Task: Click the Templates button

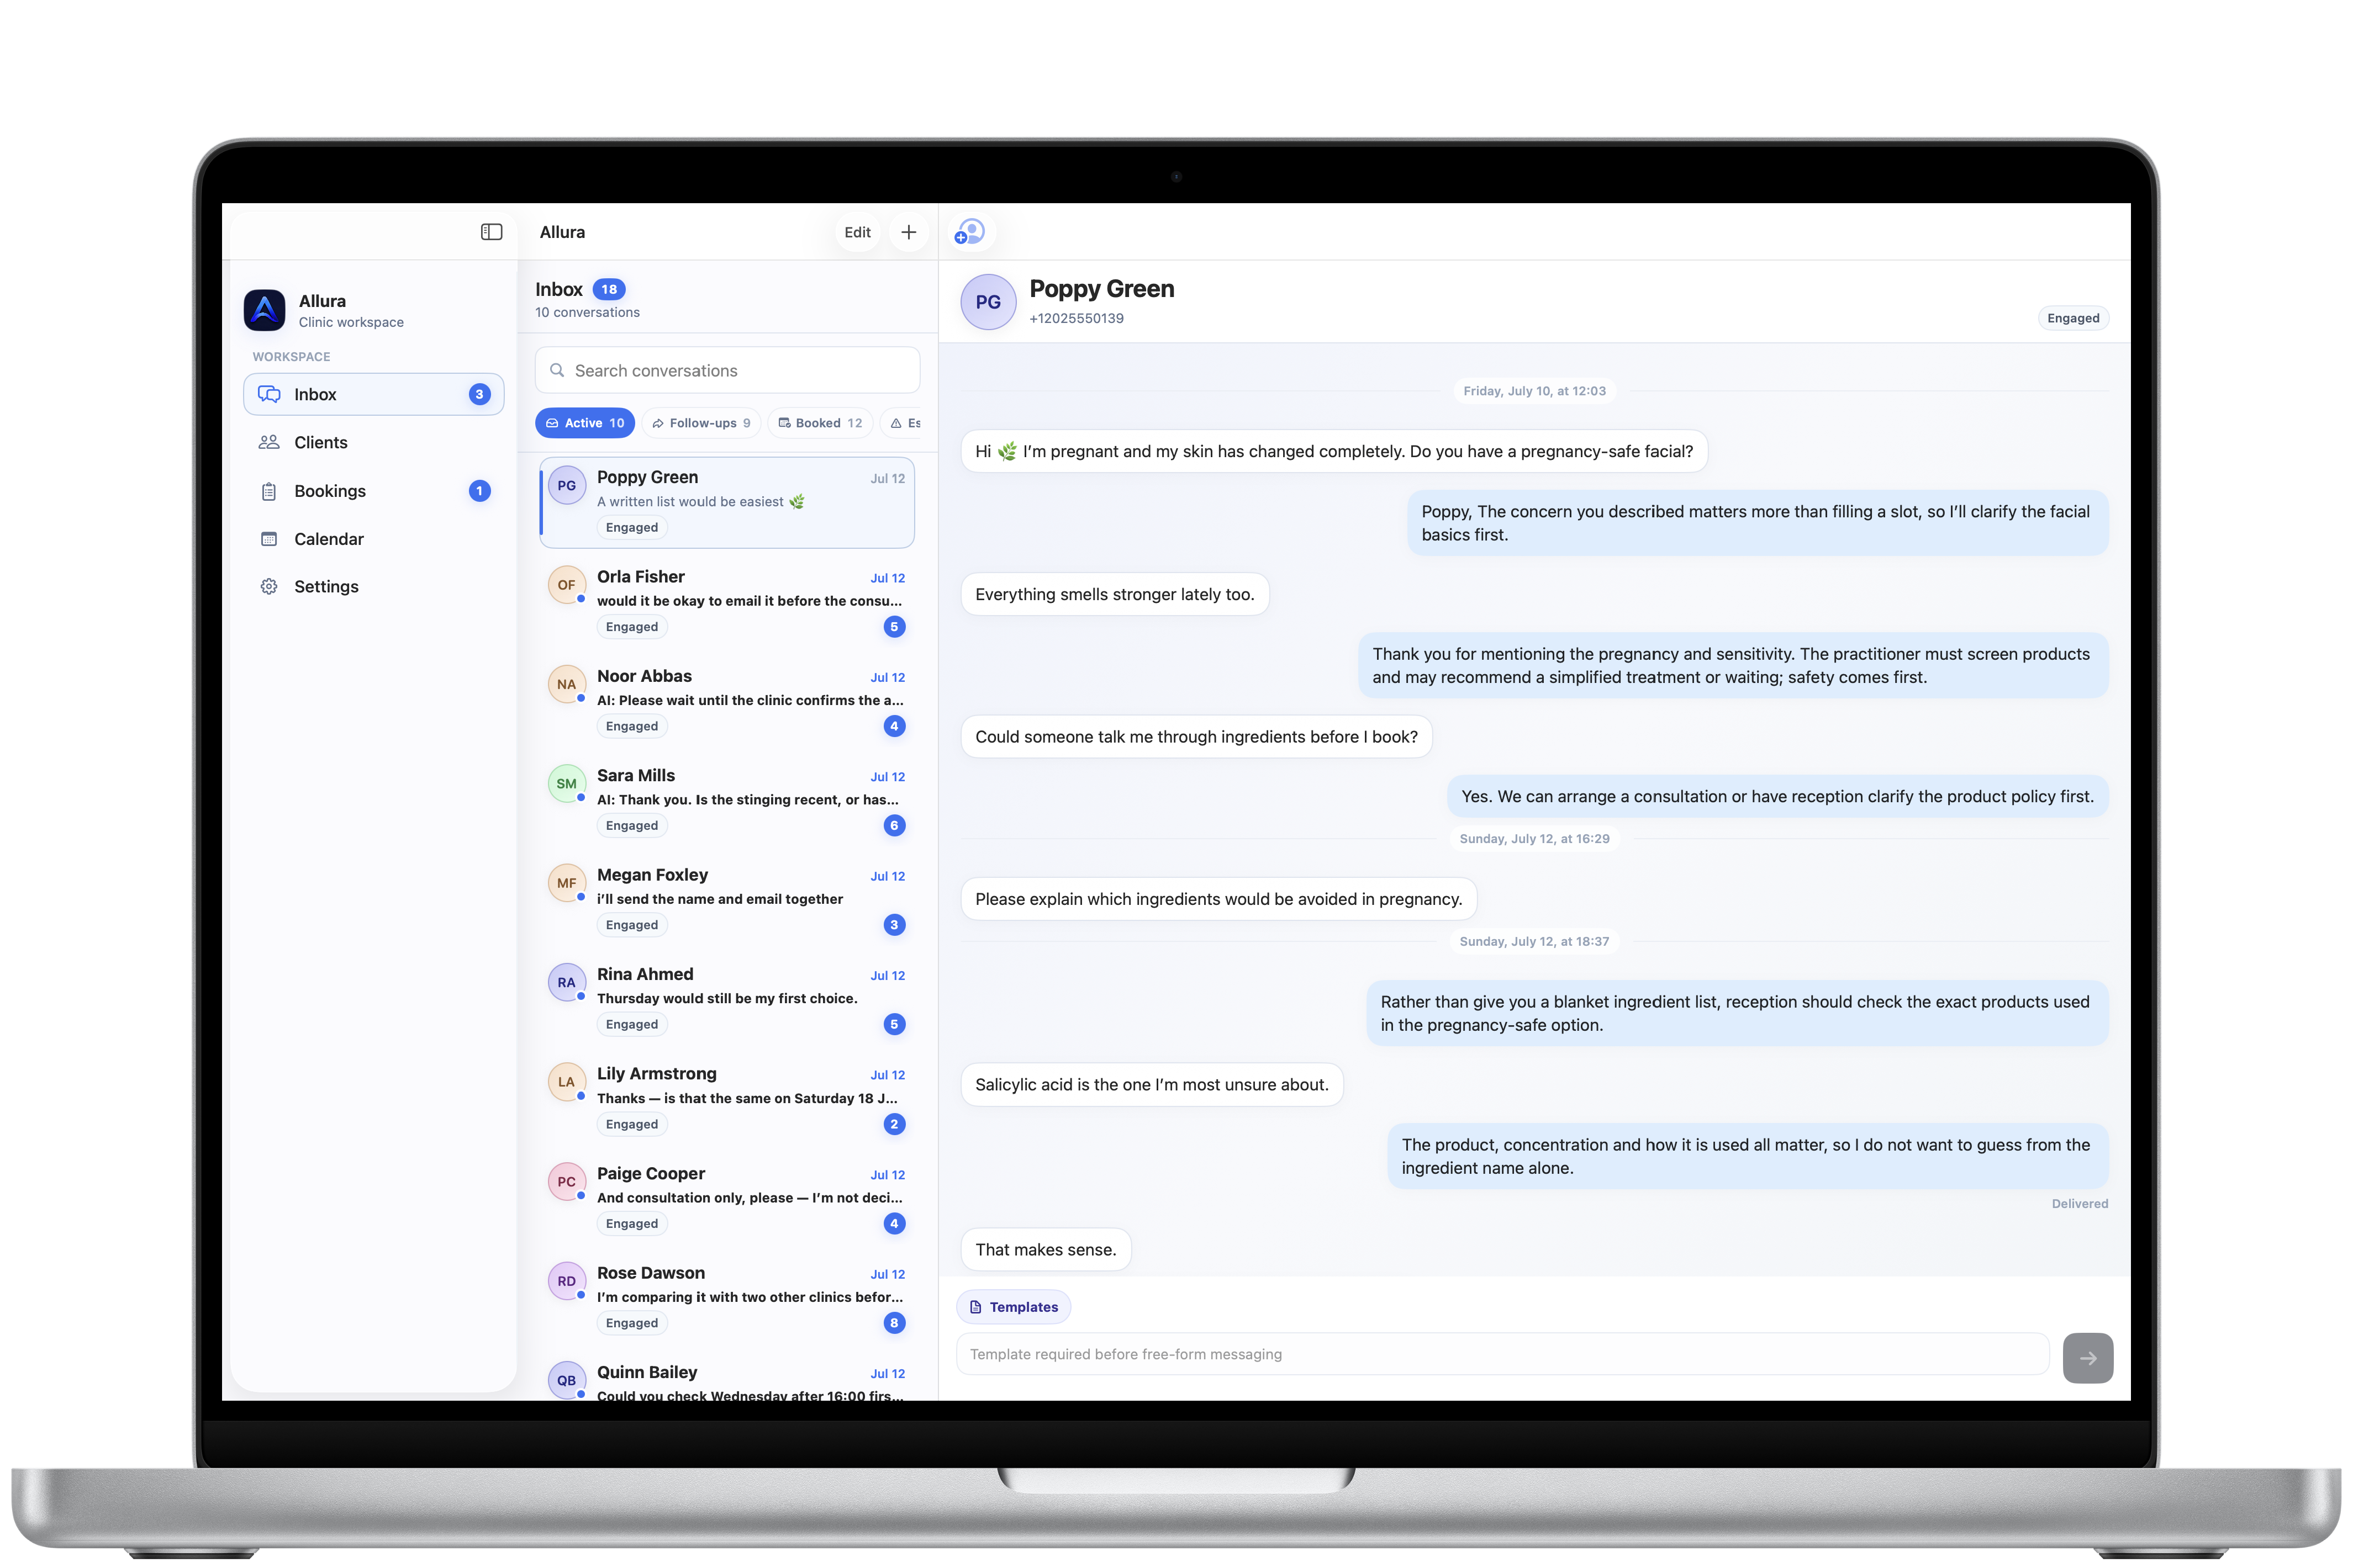Action: pyautogui.click(x=1014, y=1307)
